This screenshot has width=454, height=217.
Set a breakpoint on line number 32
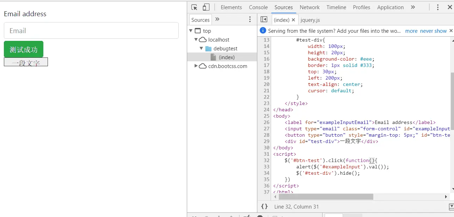pyautogui.click(x=266, y=160)
